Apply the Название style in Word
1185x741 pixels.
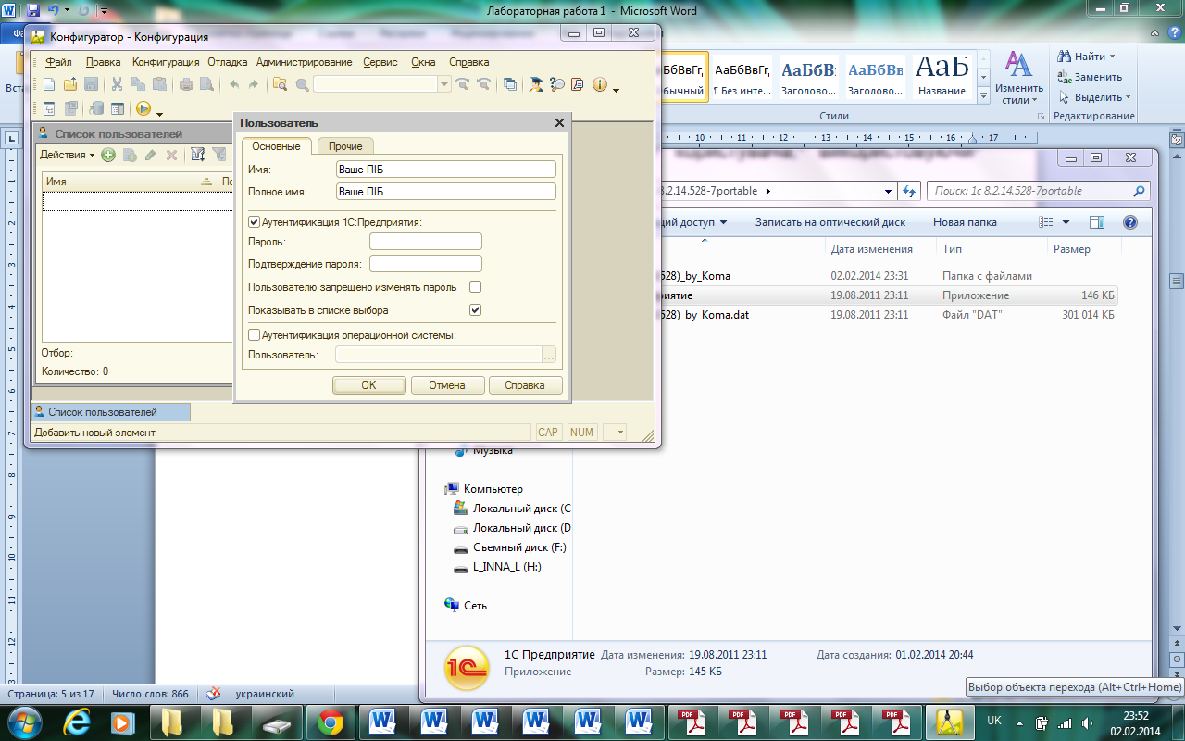pos(942,77)
